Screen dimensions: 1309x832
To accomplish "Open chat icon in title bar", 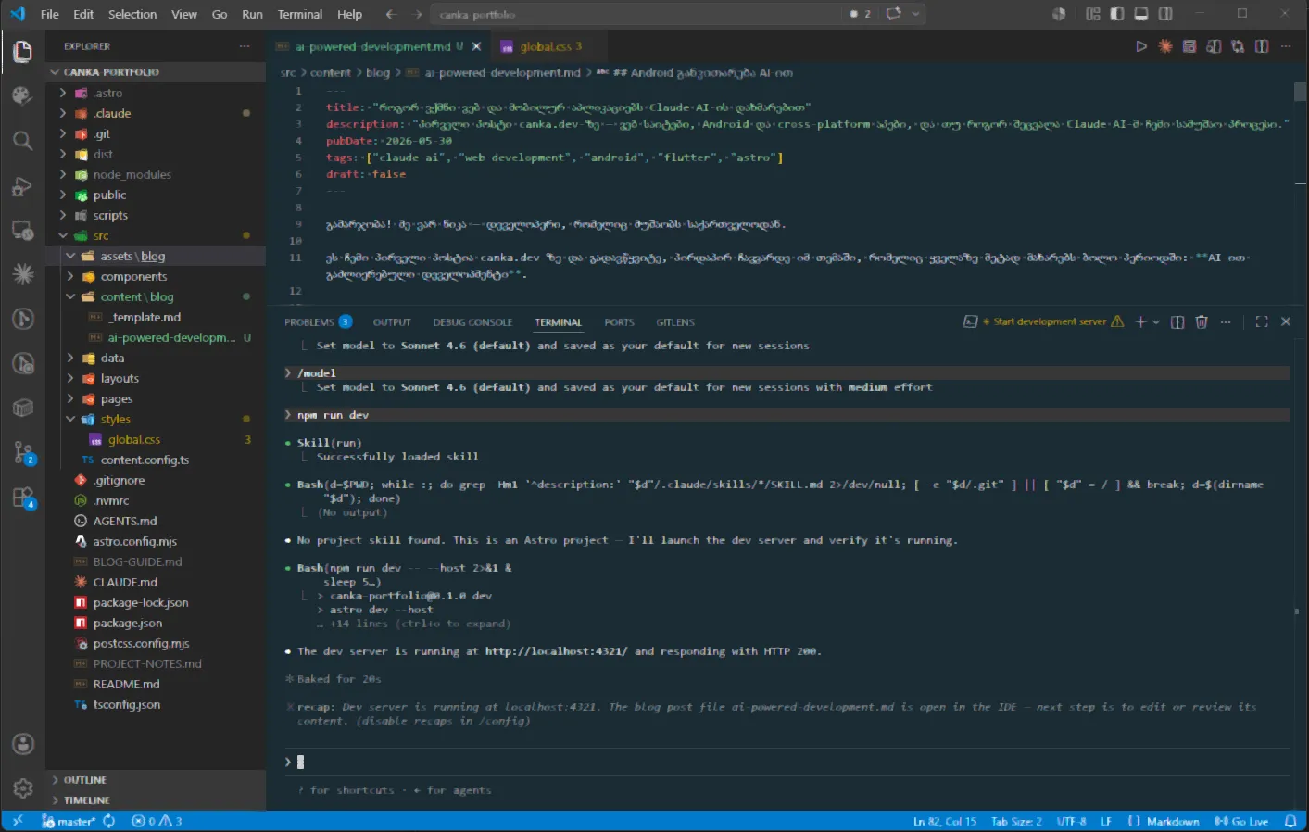I will 893,14.
